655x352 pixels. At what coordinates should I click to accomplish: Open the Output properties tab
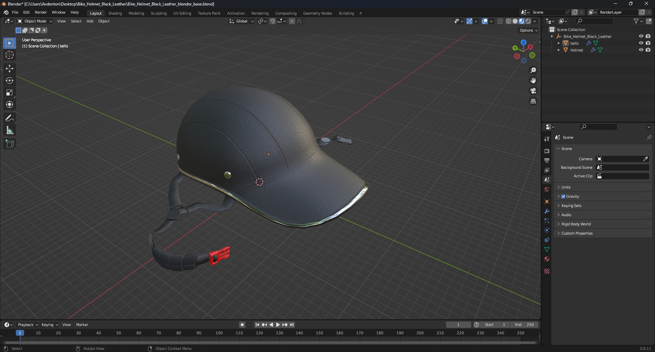[x=547, y=160]
